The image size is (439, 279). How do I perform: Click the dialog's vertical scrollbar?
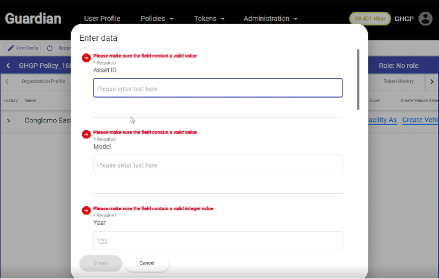(x=358, y=77)
